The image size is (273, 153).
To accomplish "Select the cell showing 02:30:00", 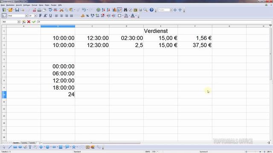I will click(x=126, y=38).
